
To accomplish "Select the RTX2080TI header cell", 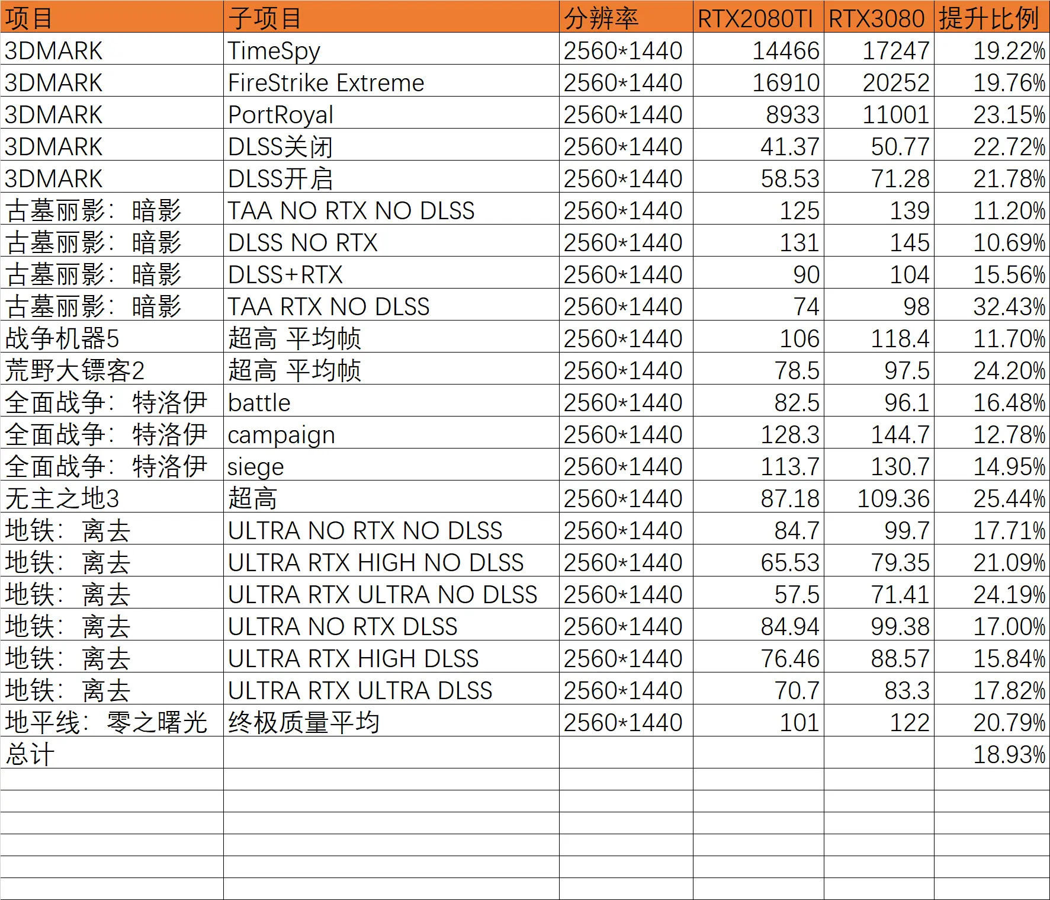I will [x=758, y=18].
